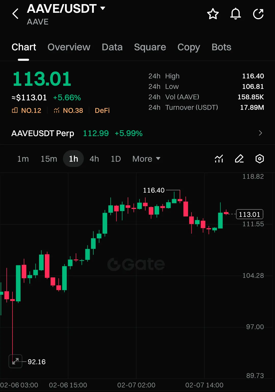Open chart indicators icon
This screenshot has width=275, height=392.
tap(219, 159)
